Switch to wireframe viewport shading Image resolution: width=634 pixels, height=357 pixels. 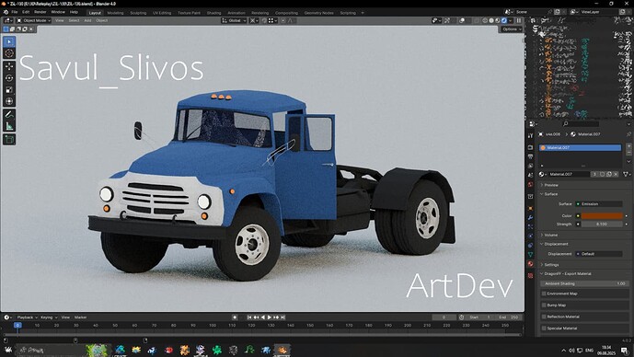click(485, 20)
